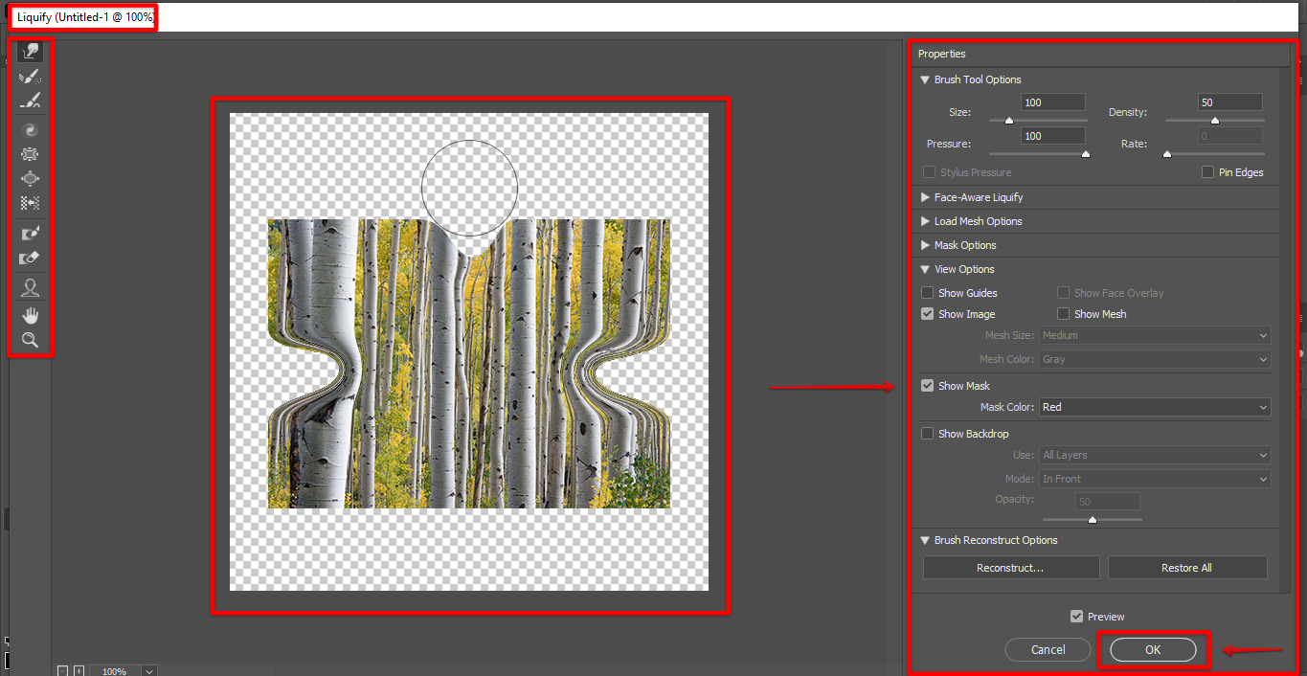Select the Reconstruct tool
This screenshot has height=676, width=1307.
coord(31,77)
